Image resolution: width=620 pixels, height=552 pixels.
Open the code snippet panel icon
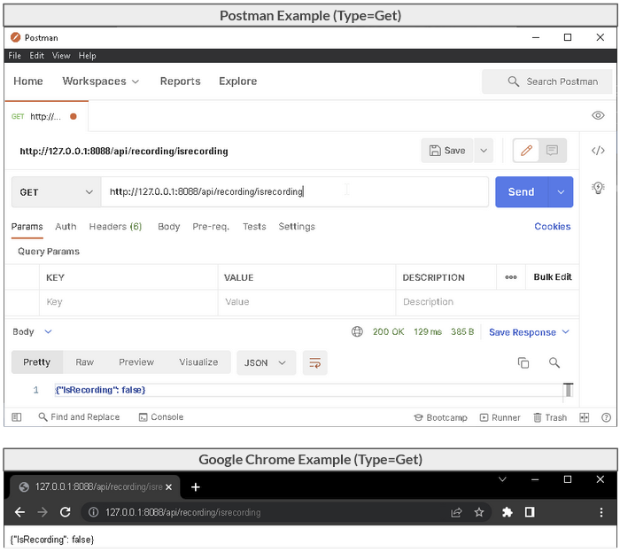(x=598, y=151)
